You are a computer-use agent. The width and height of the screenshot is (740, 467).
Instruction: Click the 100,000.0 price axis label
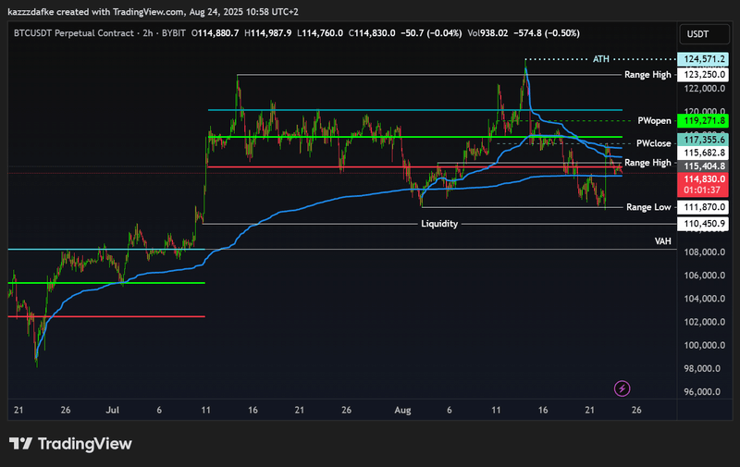click(x=704, y=345)
